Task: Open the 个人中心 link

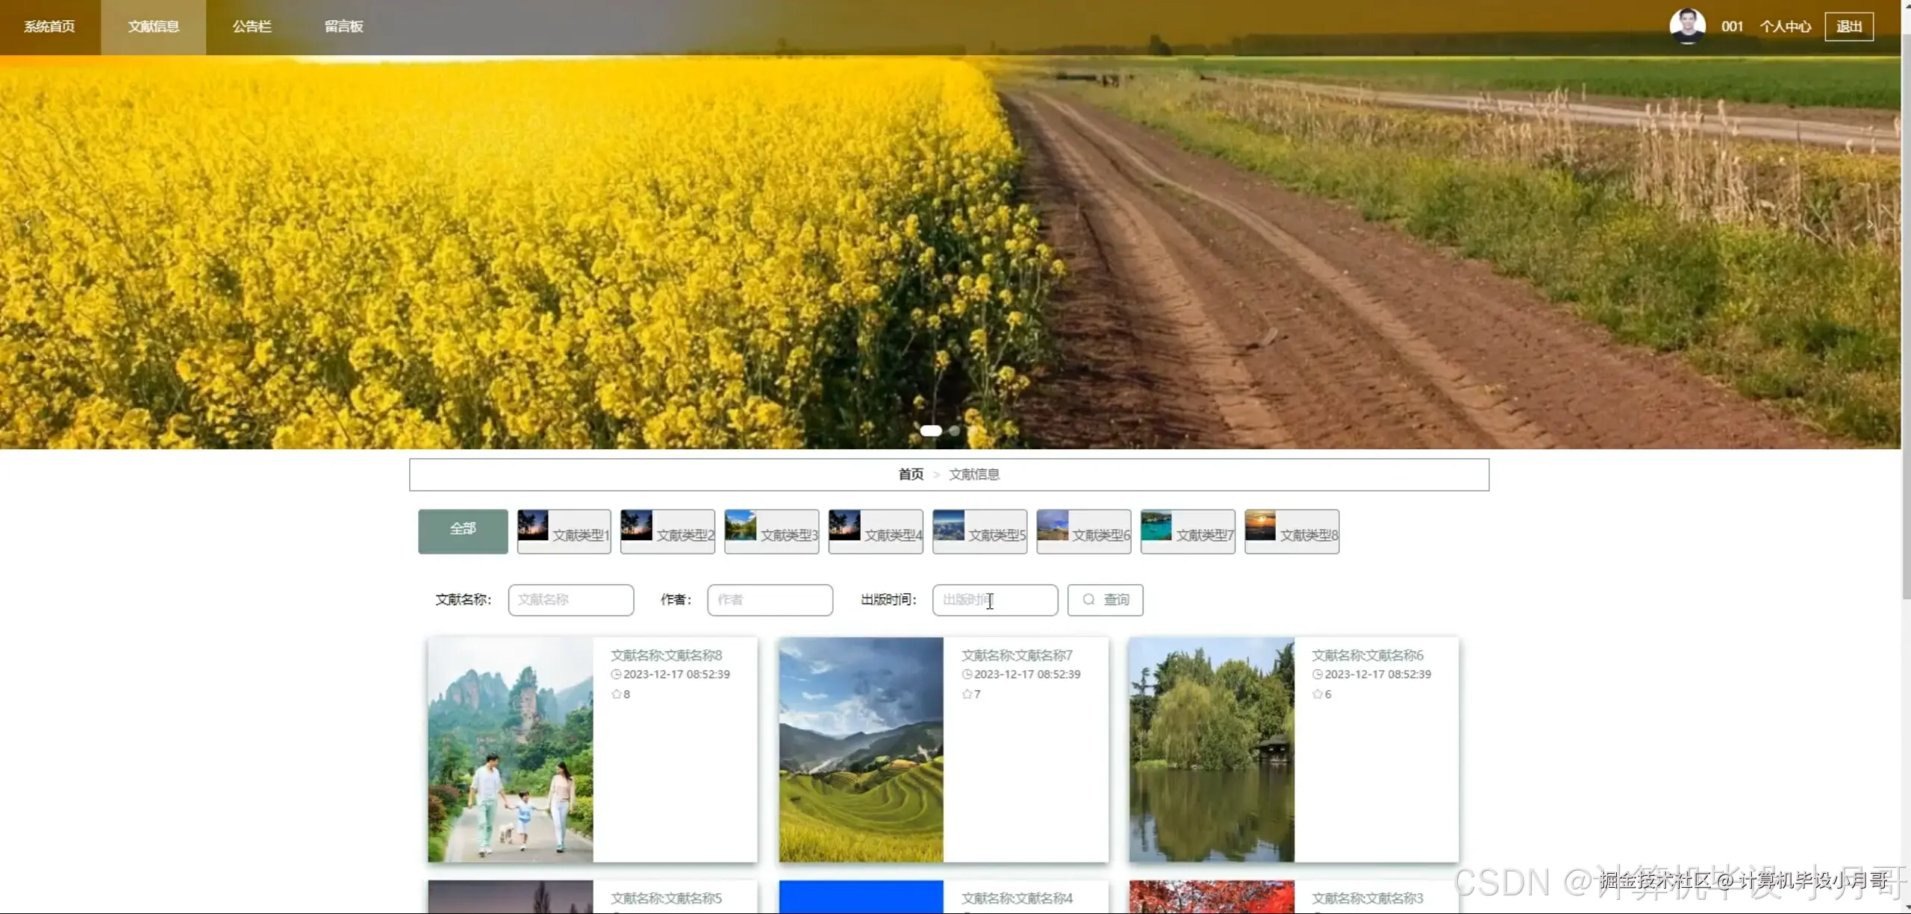Action: click(x=1785, y=27)
